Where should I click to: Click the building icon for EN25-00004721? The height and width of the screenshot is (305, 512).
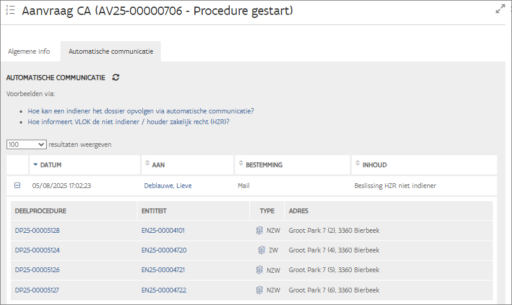(260, 270)
